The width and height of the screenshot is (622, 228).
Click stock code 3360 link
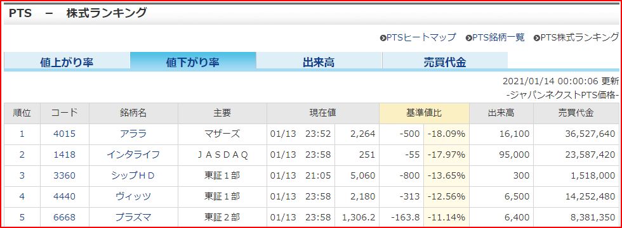(x=64, y=176)
